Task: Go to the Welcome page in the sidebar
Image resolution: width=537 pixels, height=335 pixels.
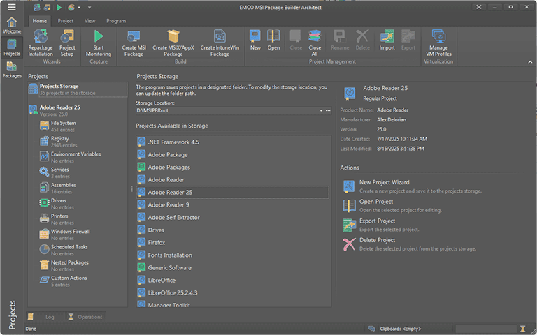Action: (x=12, y=24)
